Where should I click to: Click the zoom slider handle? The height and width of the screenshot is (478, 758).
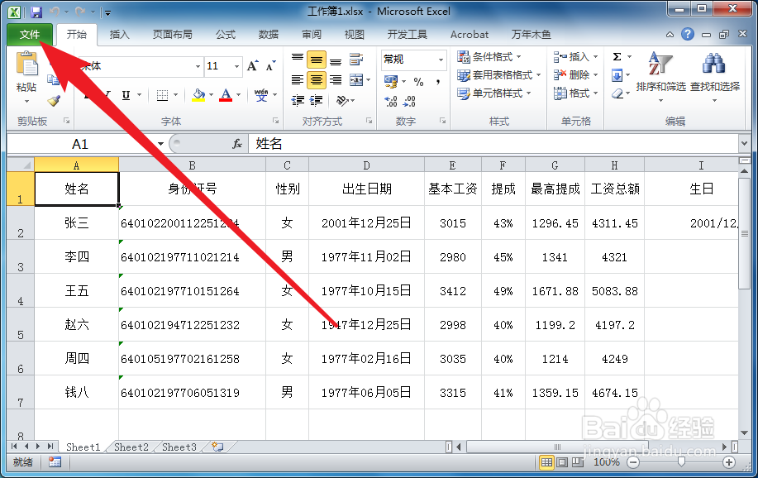[680, 462]
